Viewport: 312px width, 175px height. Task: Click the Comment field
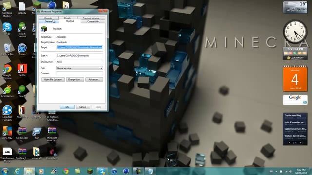[79, 73]
